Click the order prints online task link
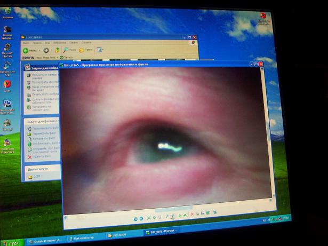Screen dimensions: 328x246 click(x=43, y=89)
